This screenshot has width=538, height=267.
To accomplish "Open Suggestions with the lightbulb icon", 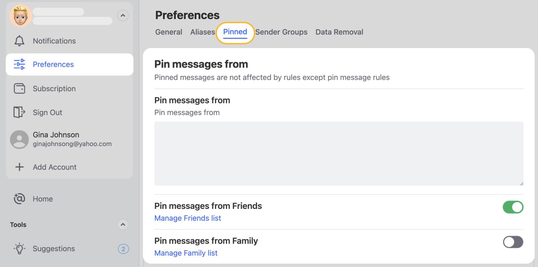I will coord(19,249).
